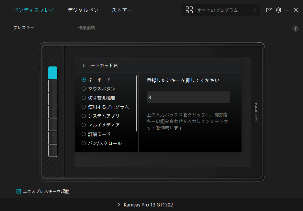Click the help question mark icon

point(295,29)
